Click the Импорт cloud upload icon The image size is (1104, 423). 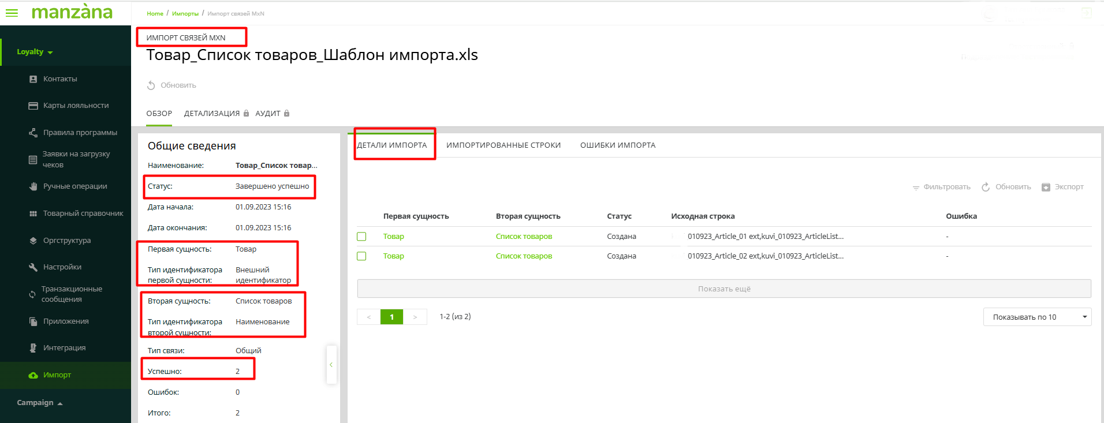click(33, 375)
